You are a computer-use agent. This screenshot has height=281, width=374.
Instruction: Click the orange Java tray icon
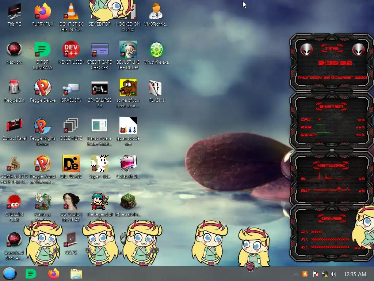click(305, 274)
